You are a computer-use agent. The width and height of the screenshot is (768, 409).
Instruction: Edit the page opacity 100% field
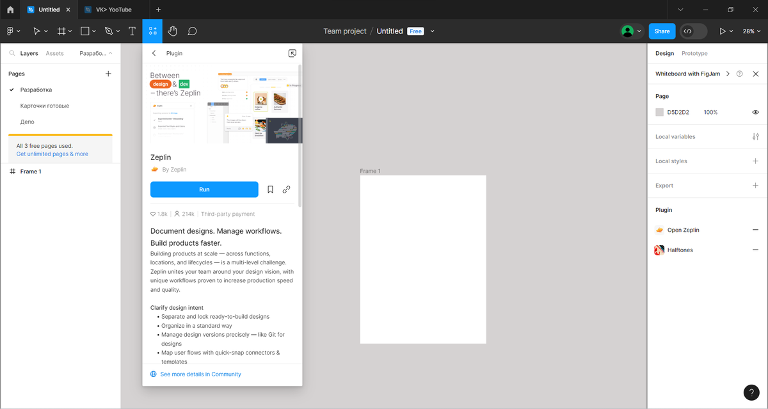coord(710,112)
